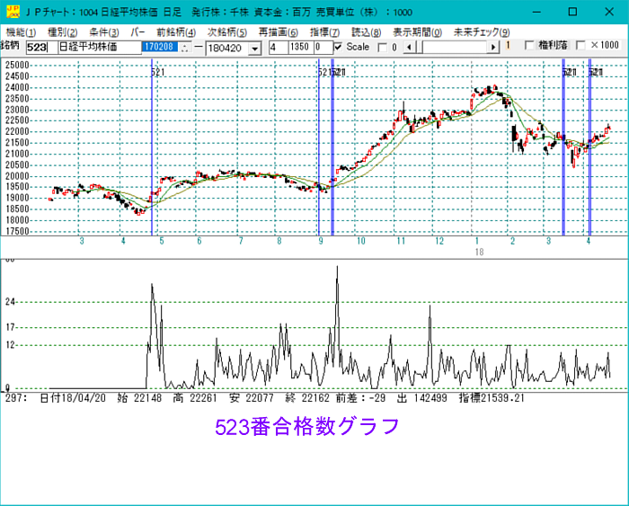This screenshot has height=506, width=629.
Task: Click the 17500 price axis label
Action: 17,231
